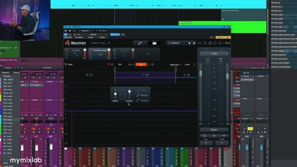
Task: Click the routing icon in plugin header
Action: (x=74, y=31)
